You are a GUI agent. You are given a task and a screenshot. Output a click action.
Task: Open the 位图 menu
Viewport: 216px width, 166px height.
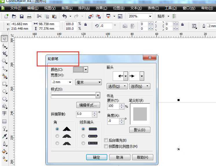click(x=119, y=8)
